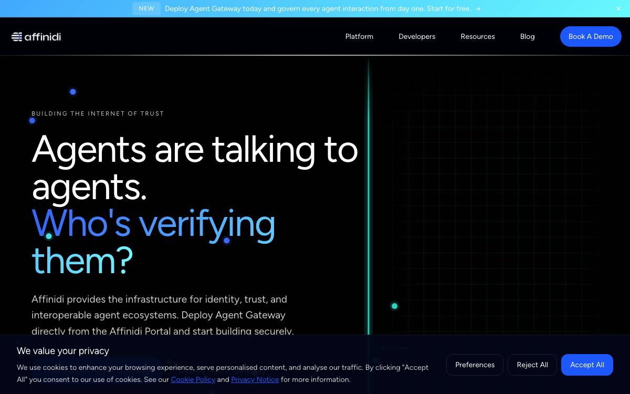Click the 'We value your privacy' heading

pos(63,351)
